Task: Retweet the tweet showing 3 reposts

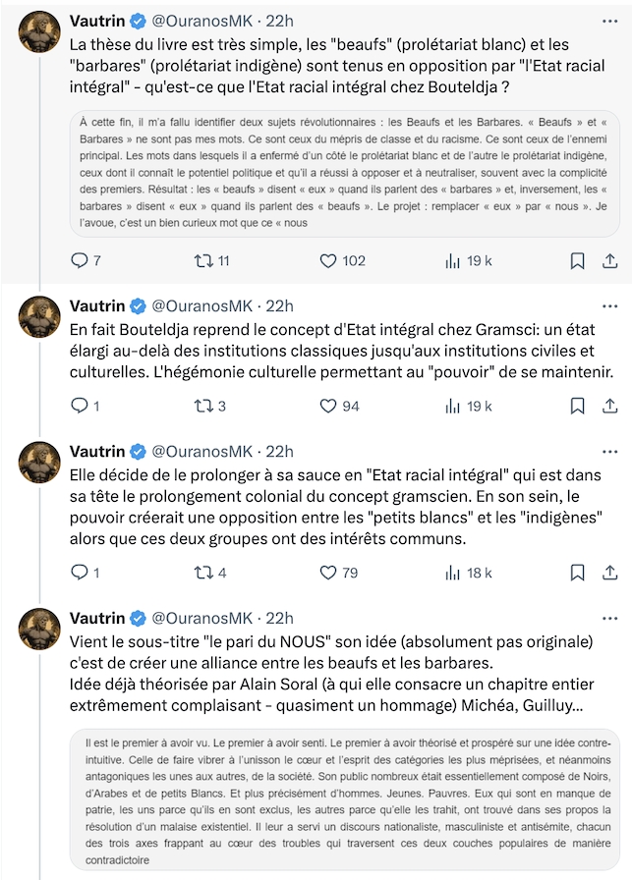Action: 210,406
